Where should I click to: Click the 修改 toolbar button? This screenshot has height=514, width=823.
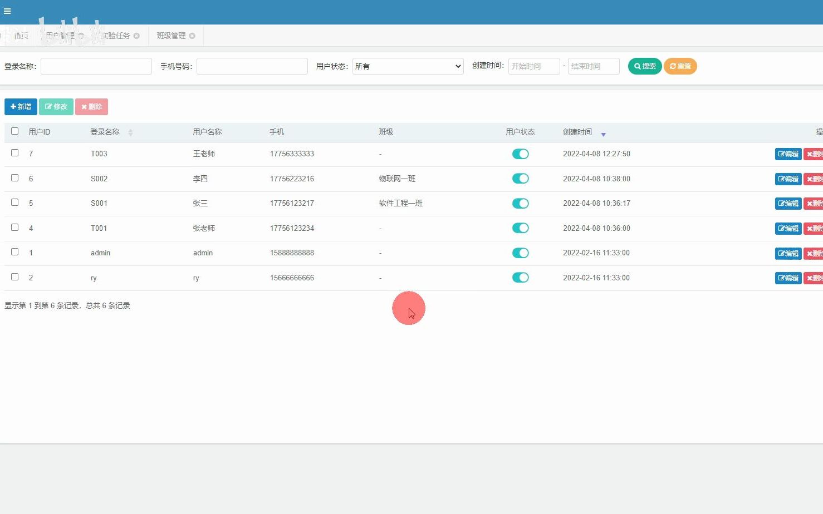tap(56, 107)
